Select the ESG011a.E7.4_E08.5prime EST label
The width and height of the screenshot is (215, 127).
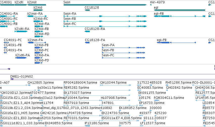[122, 118]
